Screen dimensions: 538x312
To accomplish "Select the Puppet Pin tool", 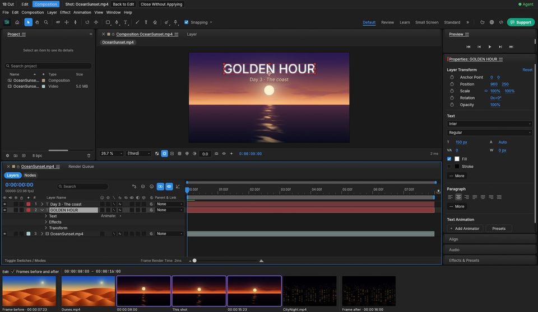I will pos(175,22).
